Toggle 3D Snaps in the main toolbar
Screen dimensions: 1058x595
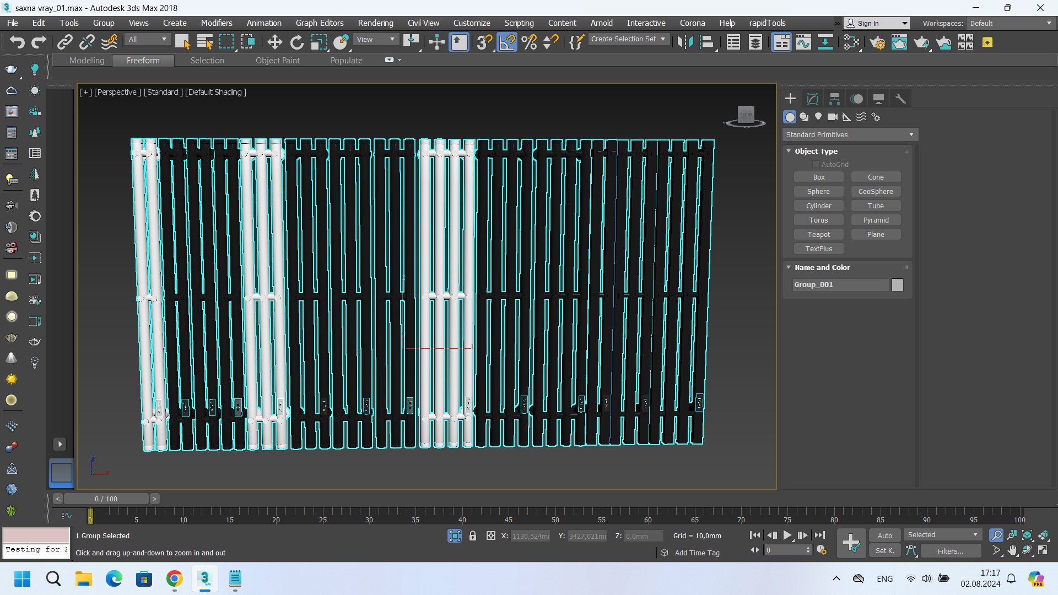(484, 42)
